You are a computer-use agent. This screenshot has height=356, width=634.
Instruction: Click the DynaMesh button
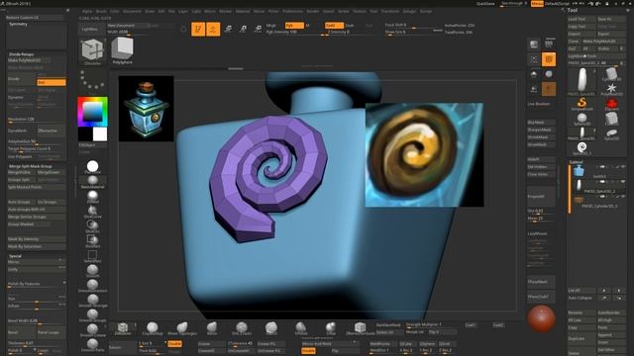(22, 131)
